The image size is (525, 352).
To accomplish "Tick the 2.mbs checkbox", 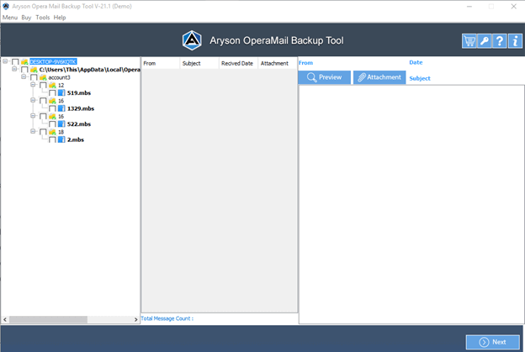I will [52, 139].
